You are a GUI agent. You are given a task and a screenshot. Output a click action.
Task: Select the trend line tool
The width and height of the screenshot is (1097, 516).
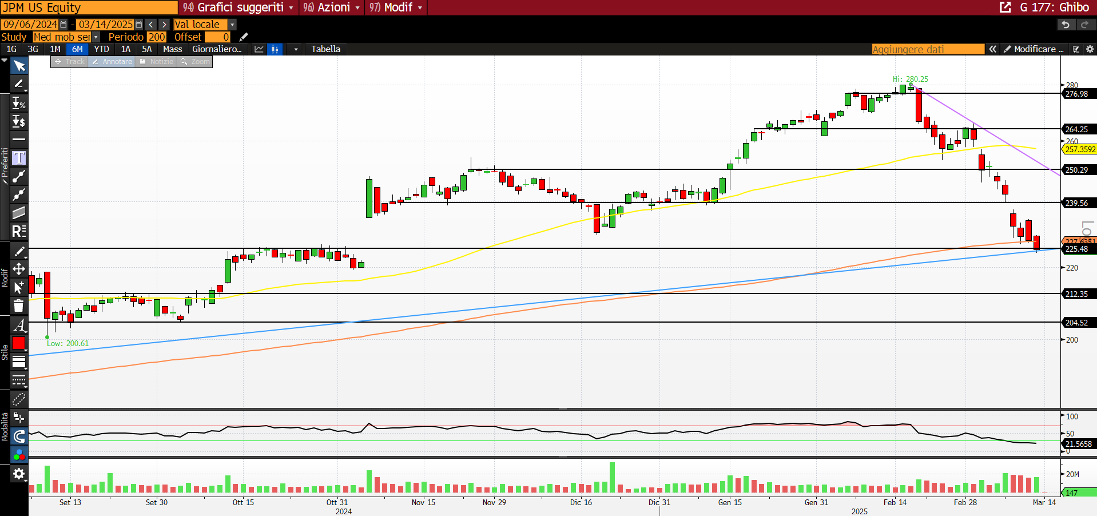coord(19,176)
